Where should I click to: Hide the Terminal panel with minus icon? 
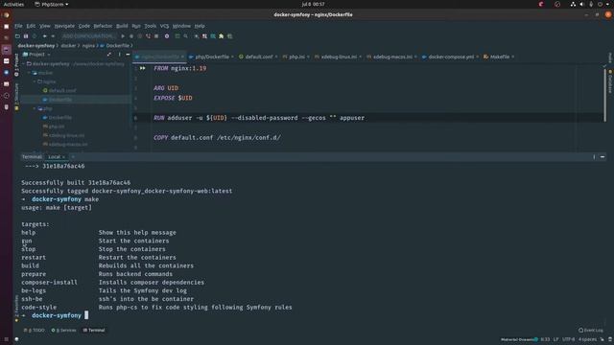(x=602, y=157)
